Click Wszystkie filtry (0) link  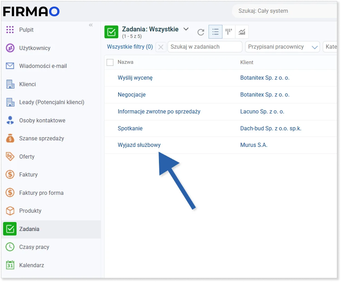coord(130,47)
